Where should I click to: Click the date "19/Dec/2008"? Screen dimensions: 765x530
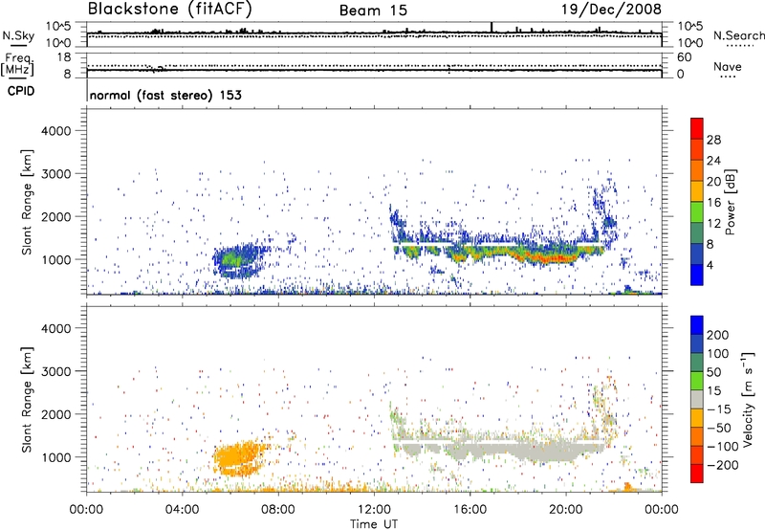611,9
